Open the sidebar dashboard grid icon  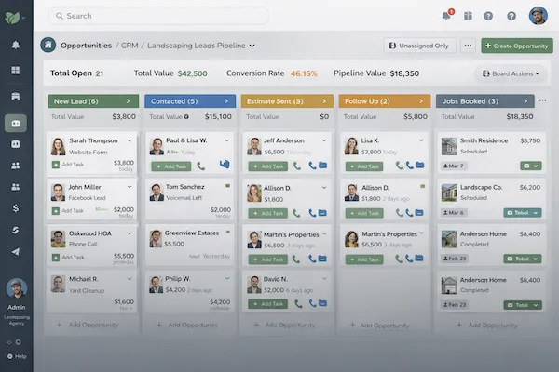point(15,70)
